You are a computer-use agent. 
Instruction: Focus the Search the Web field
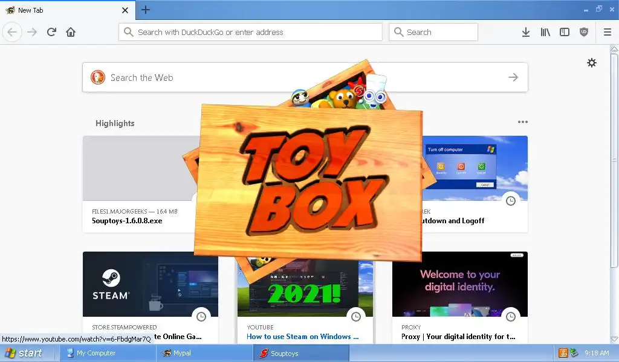305,77
